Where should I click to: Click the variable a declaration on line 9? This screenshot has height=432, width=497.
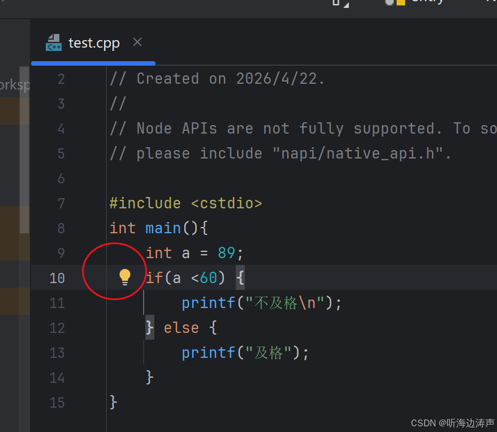click(186, 253)
